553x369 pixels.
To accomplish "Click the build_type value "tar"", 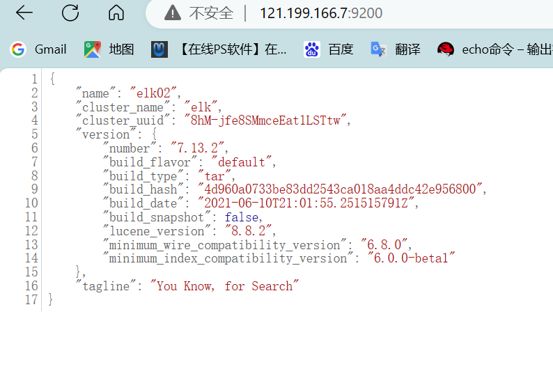I will pos(215,176).
